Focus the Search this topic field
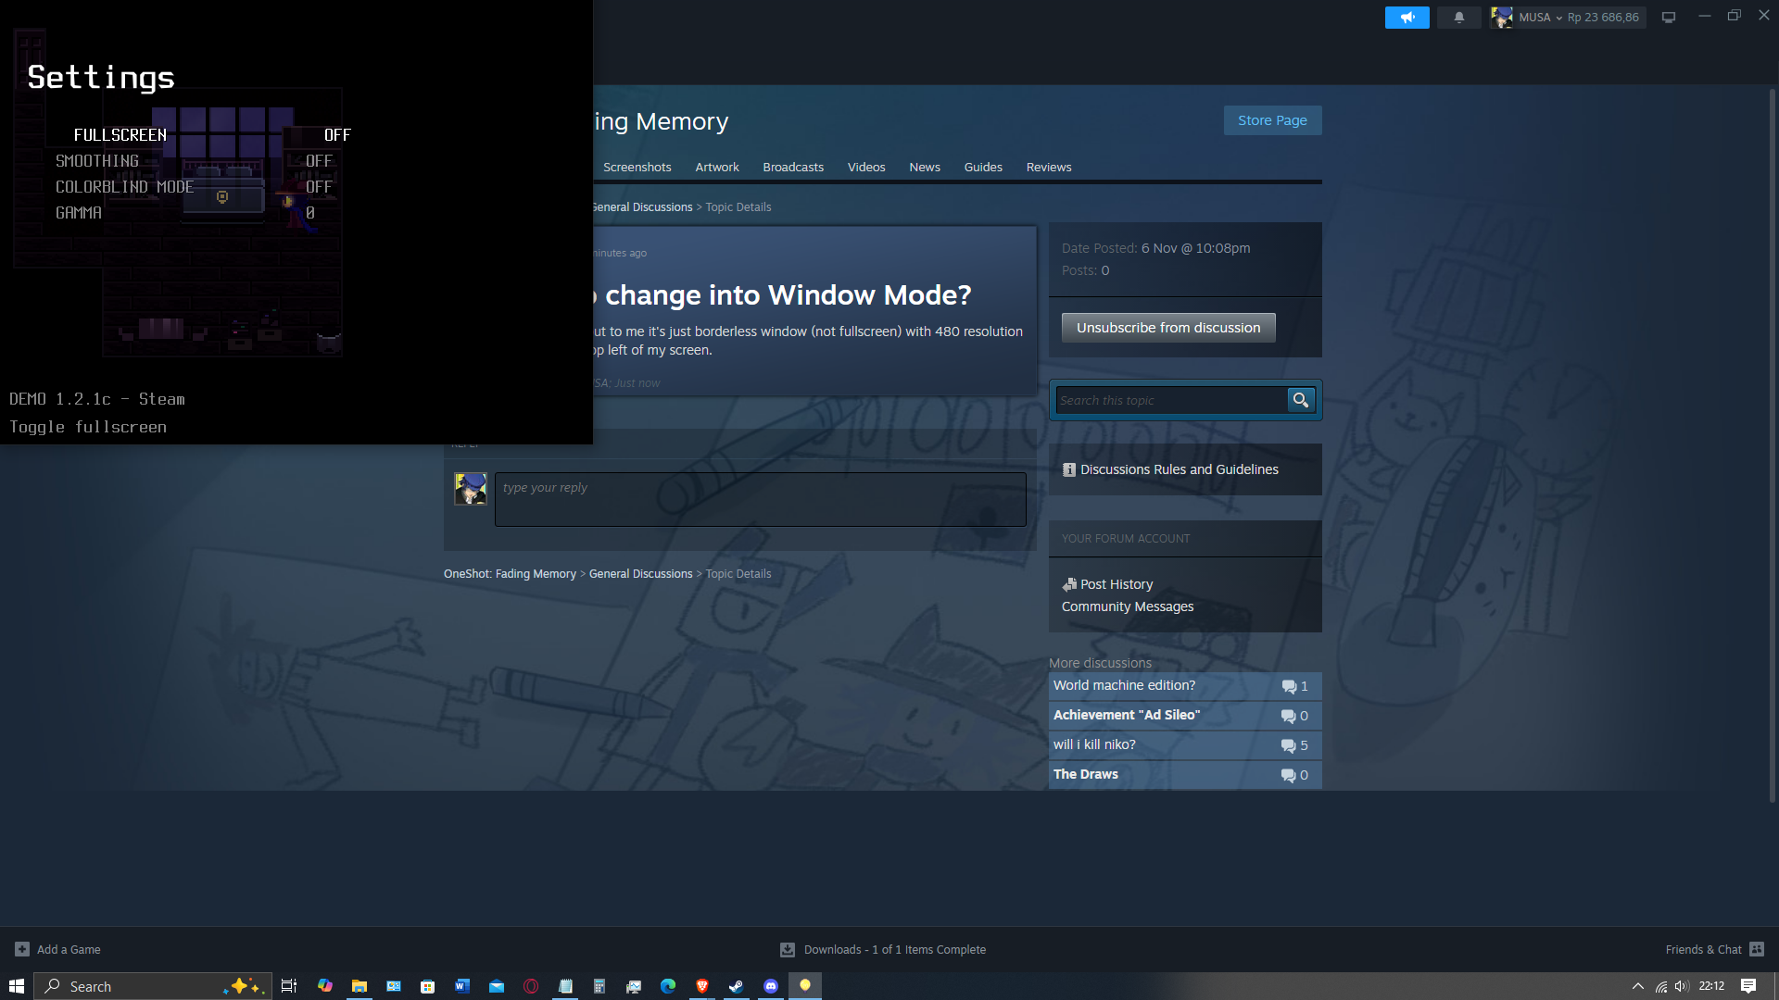The height and width of the screenshot is (1000, 1779). pyautogui.click(x=1171, y=400)
